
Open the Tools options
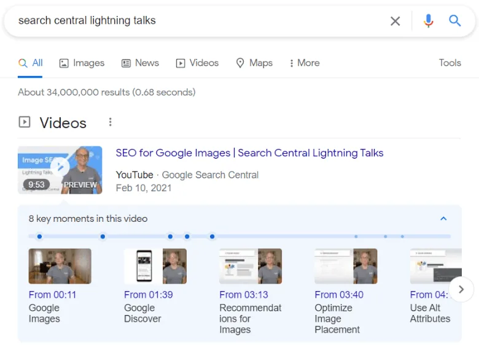450,63
